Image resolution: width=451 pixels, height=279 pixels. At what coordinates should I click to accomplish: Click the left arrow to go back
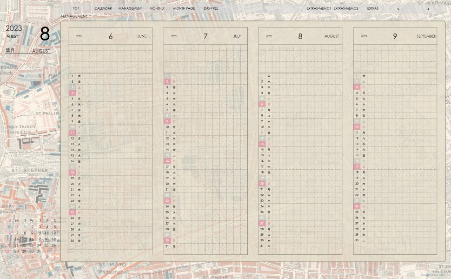click(x=399, y=9)
